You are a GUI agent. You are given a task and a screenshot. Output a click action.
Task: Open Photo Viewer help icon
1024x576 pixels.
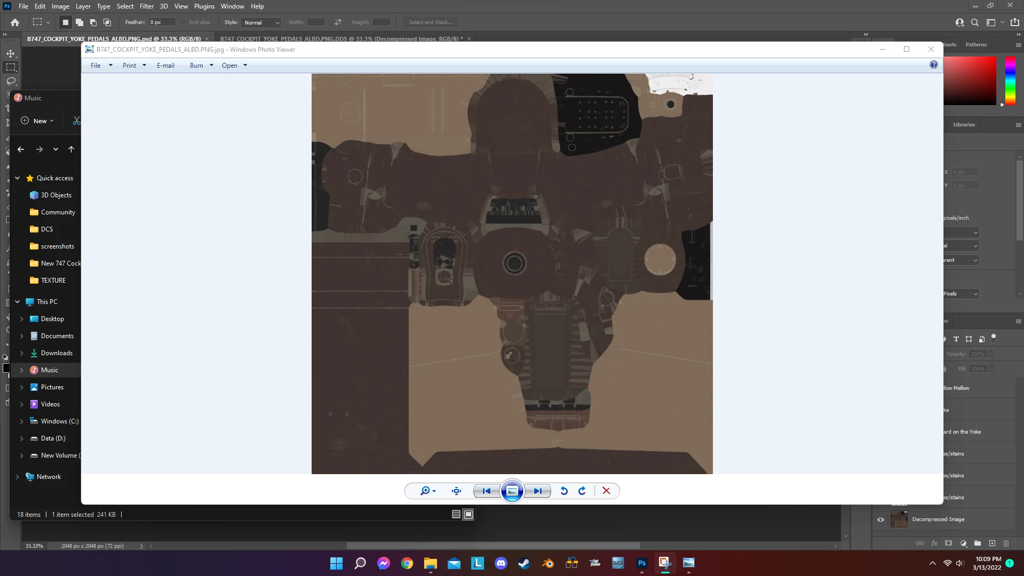933,65
